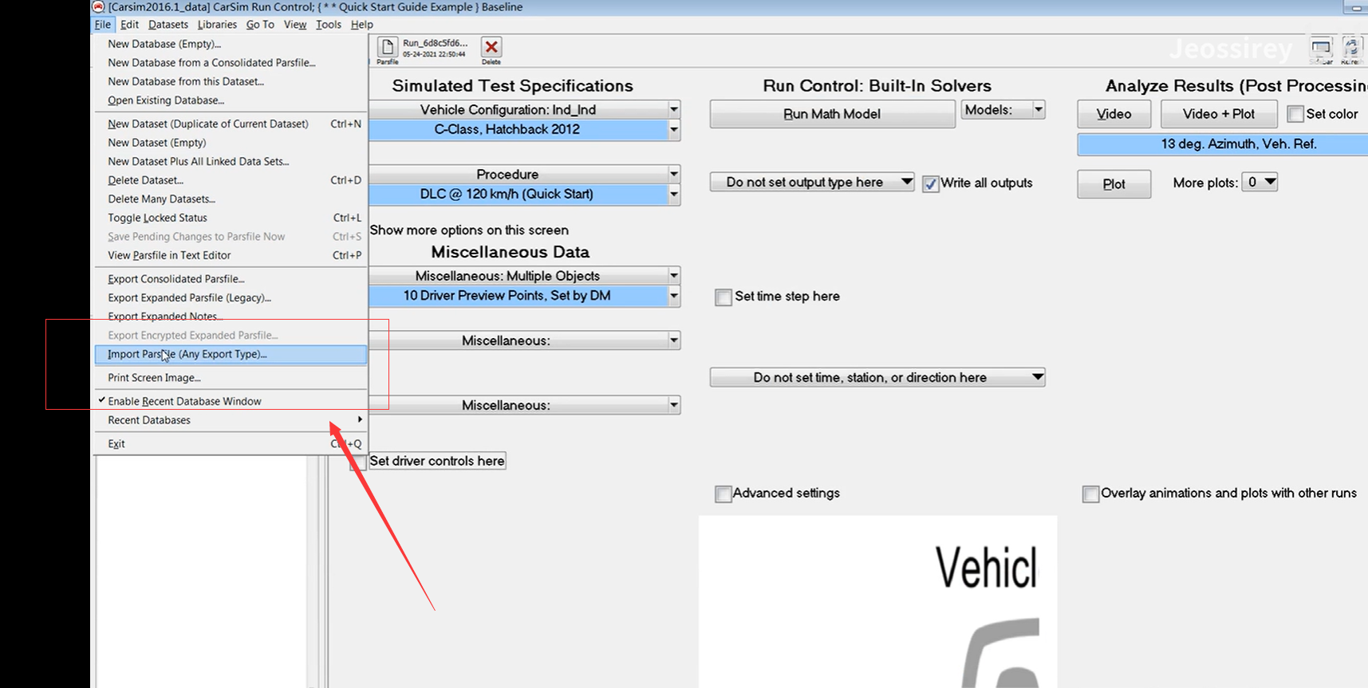Viewport: 1368px width, 688px height.
Task: Select Toggle Locked Status menu item
Action: coord(231,218)
